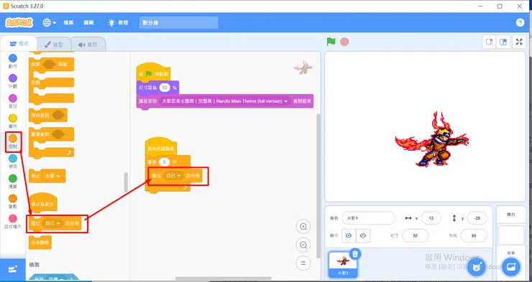The height and width of the screenshot is (282, 532).
Task: Select the 控制 (Control) block category
Action: [13, 141]
